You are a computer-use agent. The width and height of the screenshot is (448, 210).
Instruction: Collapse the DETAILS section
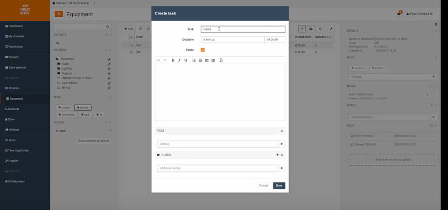pyautogui.click(x=436, y=30)
